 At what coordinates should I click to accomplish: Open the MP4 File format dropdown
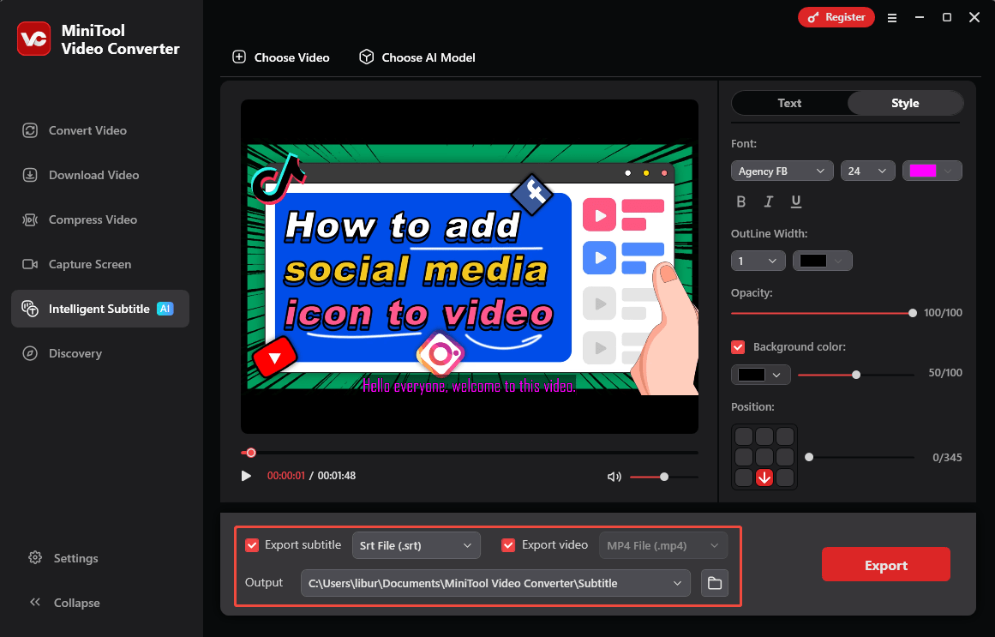pyautogui.click(x=663, y=545)
